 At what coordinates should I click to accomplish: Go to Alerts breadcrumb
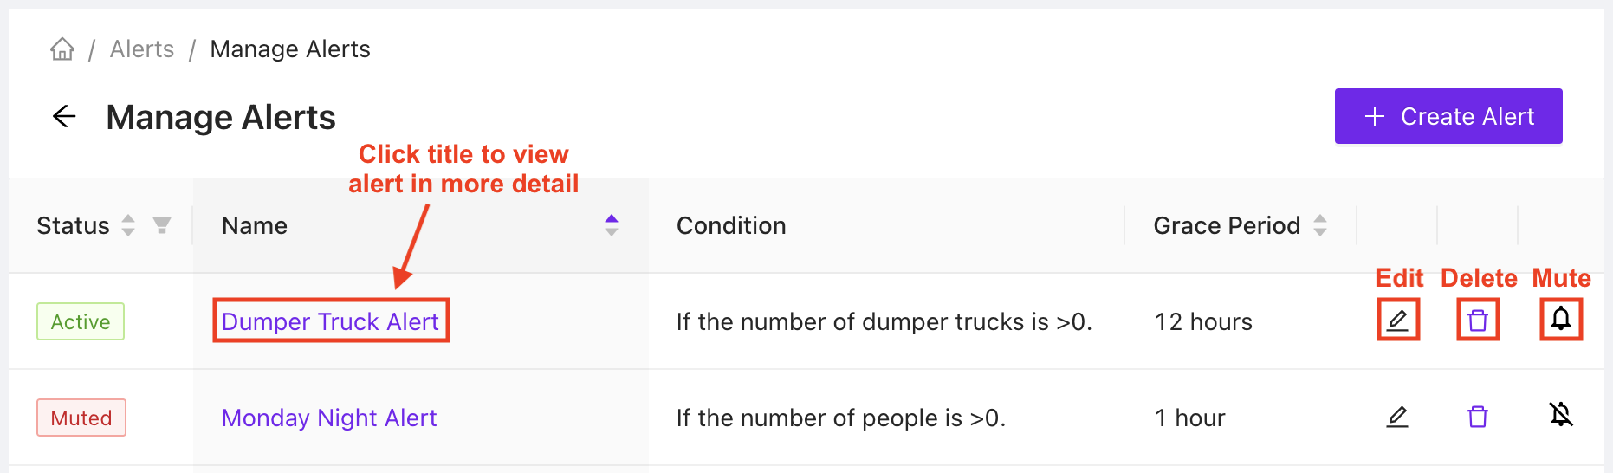pyautogui.click(x=142, y=49)
